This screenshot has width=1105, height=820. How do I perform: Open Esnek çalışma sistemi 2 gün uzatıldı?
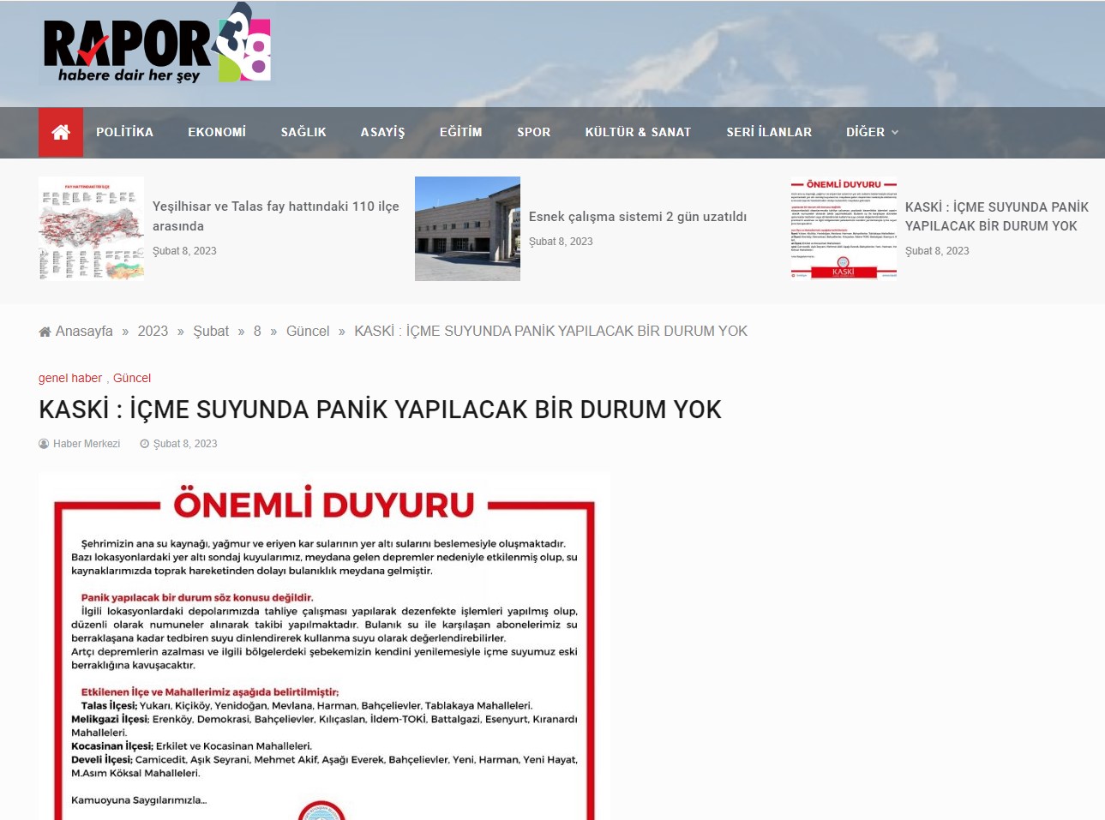click(x=638, y=217)
